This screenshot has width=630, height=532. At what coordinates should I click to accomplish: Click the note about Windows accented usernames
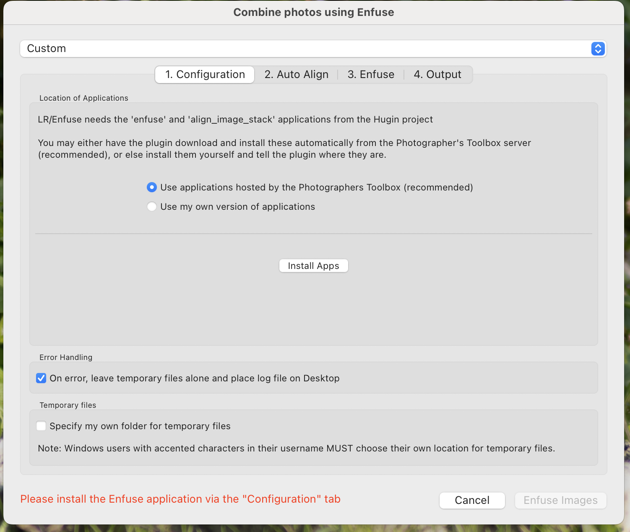tap(296, 449)
